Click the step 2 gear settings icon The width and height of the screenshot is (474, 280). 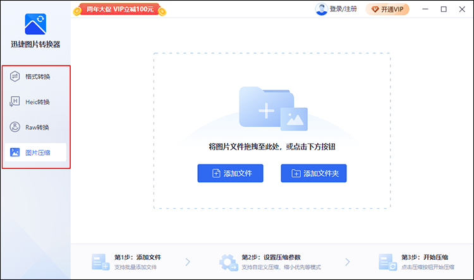click(228, 262)
